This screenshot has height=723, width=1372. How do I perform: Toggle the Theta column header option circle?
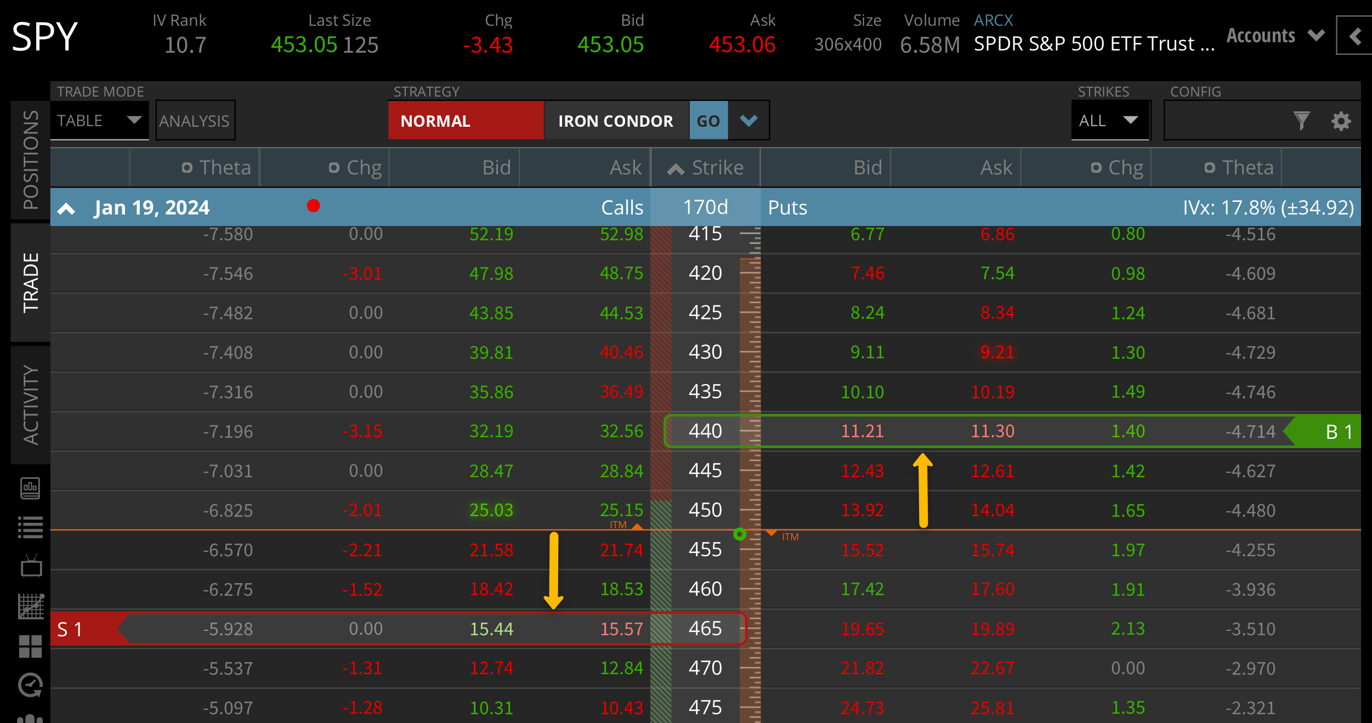tap(187, 167)
